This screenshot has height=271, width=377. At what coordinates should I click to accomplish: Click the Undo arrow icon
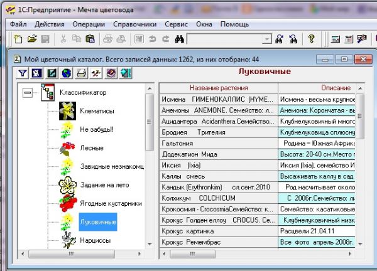[x=152, y=39]
